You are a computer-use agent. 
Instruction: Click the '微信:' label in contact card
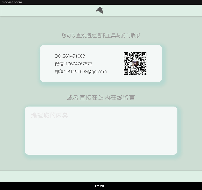coord(59,64)
